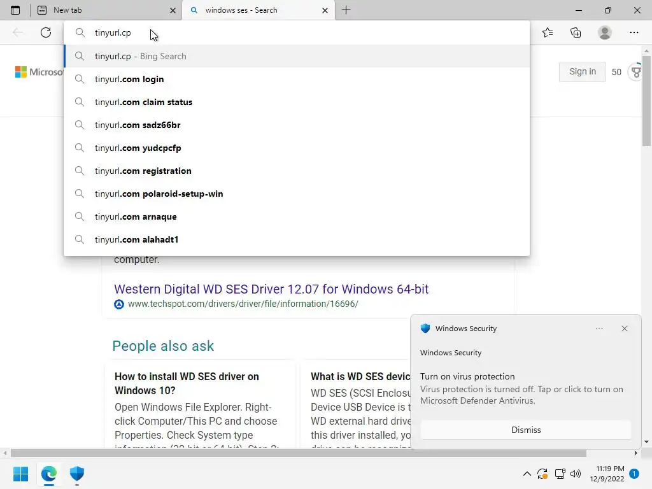This screenshot has height=489, width=652.
Task: Click the scroll down arrow
Action: (646, 442)
